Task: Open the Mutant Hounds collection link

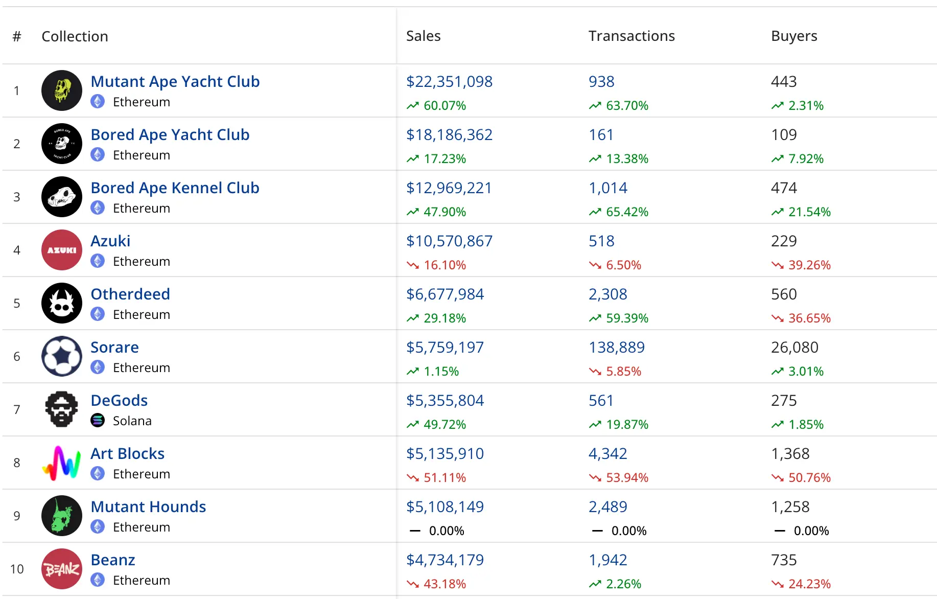Action: pos(148,507)
